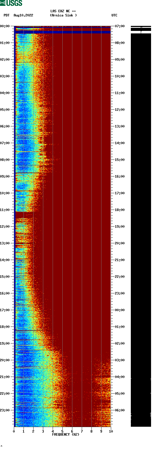Click the 07:00 UTC time label
The width and height of the screenshot is (153, 449).
[x=120, y=26]
